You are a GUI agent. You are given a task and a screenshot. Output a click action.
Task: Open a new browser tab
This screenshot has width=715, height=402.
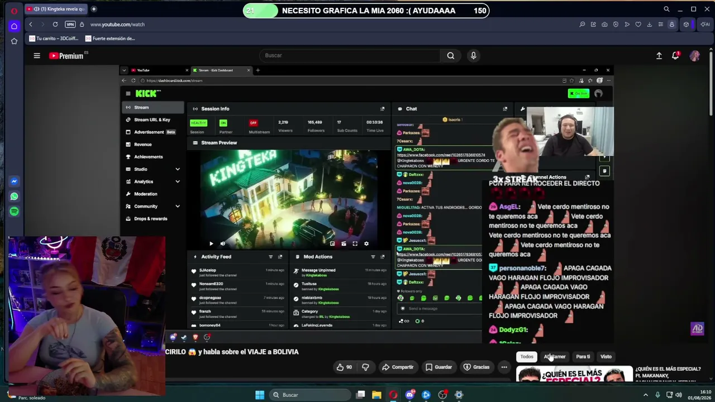(x=94, y=9)
